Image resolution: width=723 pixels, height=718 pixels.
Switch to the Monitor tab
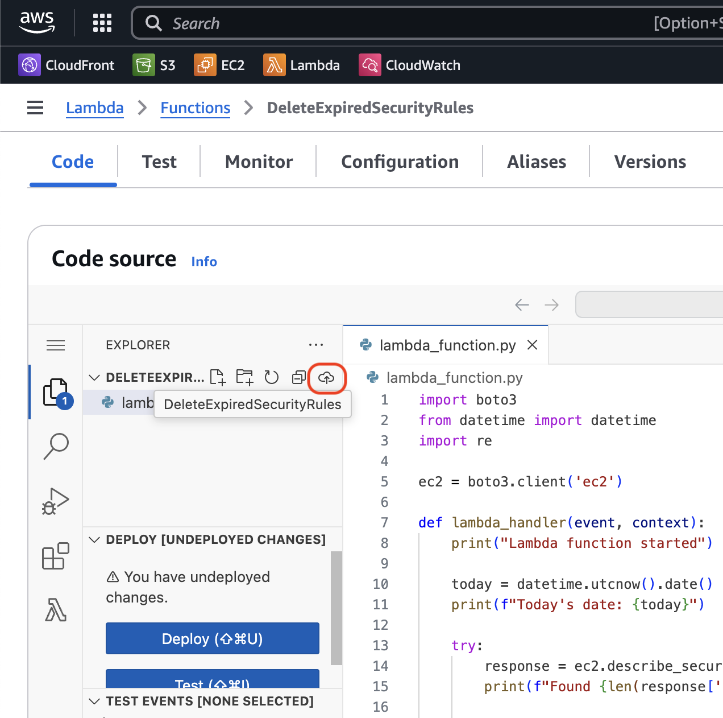259,162
